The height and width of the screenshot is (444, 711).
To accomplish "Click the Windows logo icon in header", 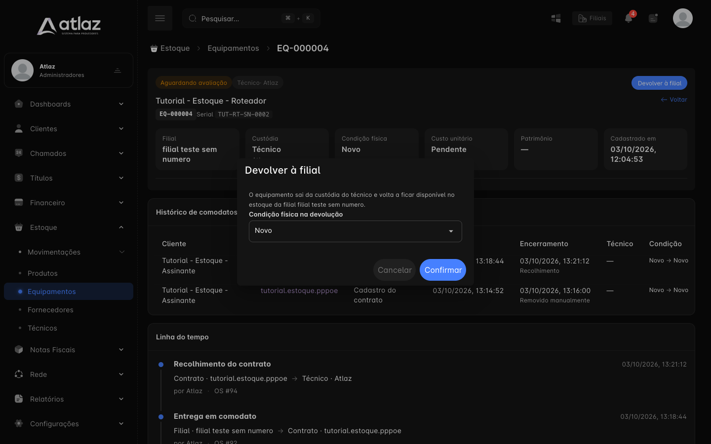I will [556, 18].
